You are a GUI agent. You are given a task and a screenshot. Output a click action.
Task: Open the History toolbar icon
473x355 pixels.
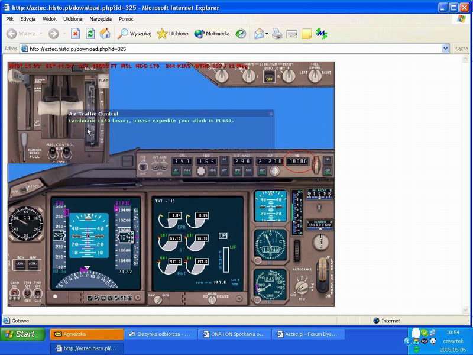coord(241,34)
